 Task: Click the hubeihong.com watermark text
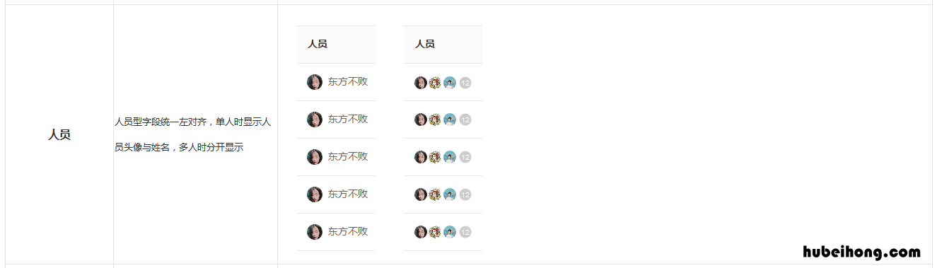[x=862, y=252]
